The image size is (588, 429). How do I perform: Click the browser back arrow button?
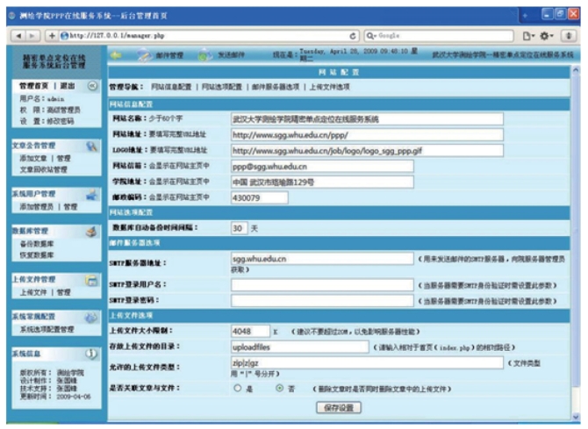tap(18, 36)
